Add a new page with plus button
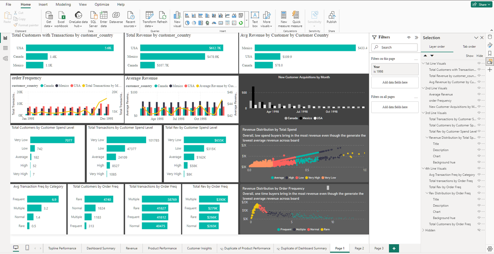This screenshot has width=494, height=254. click(x=394, y=248)
